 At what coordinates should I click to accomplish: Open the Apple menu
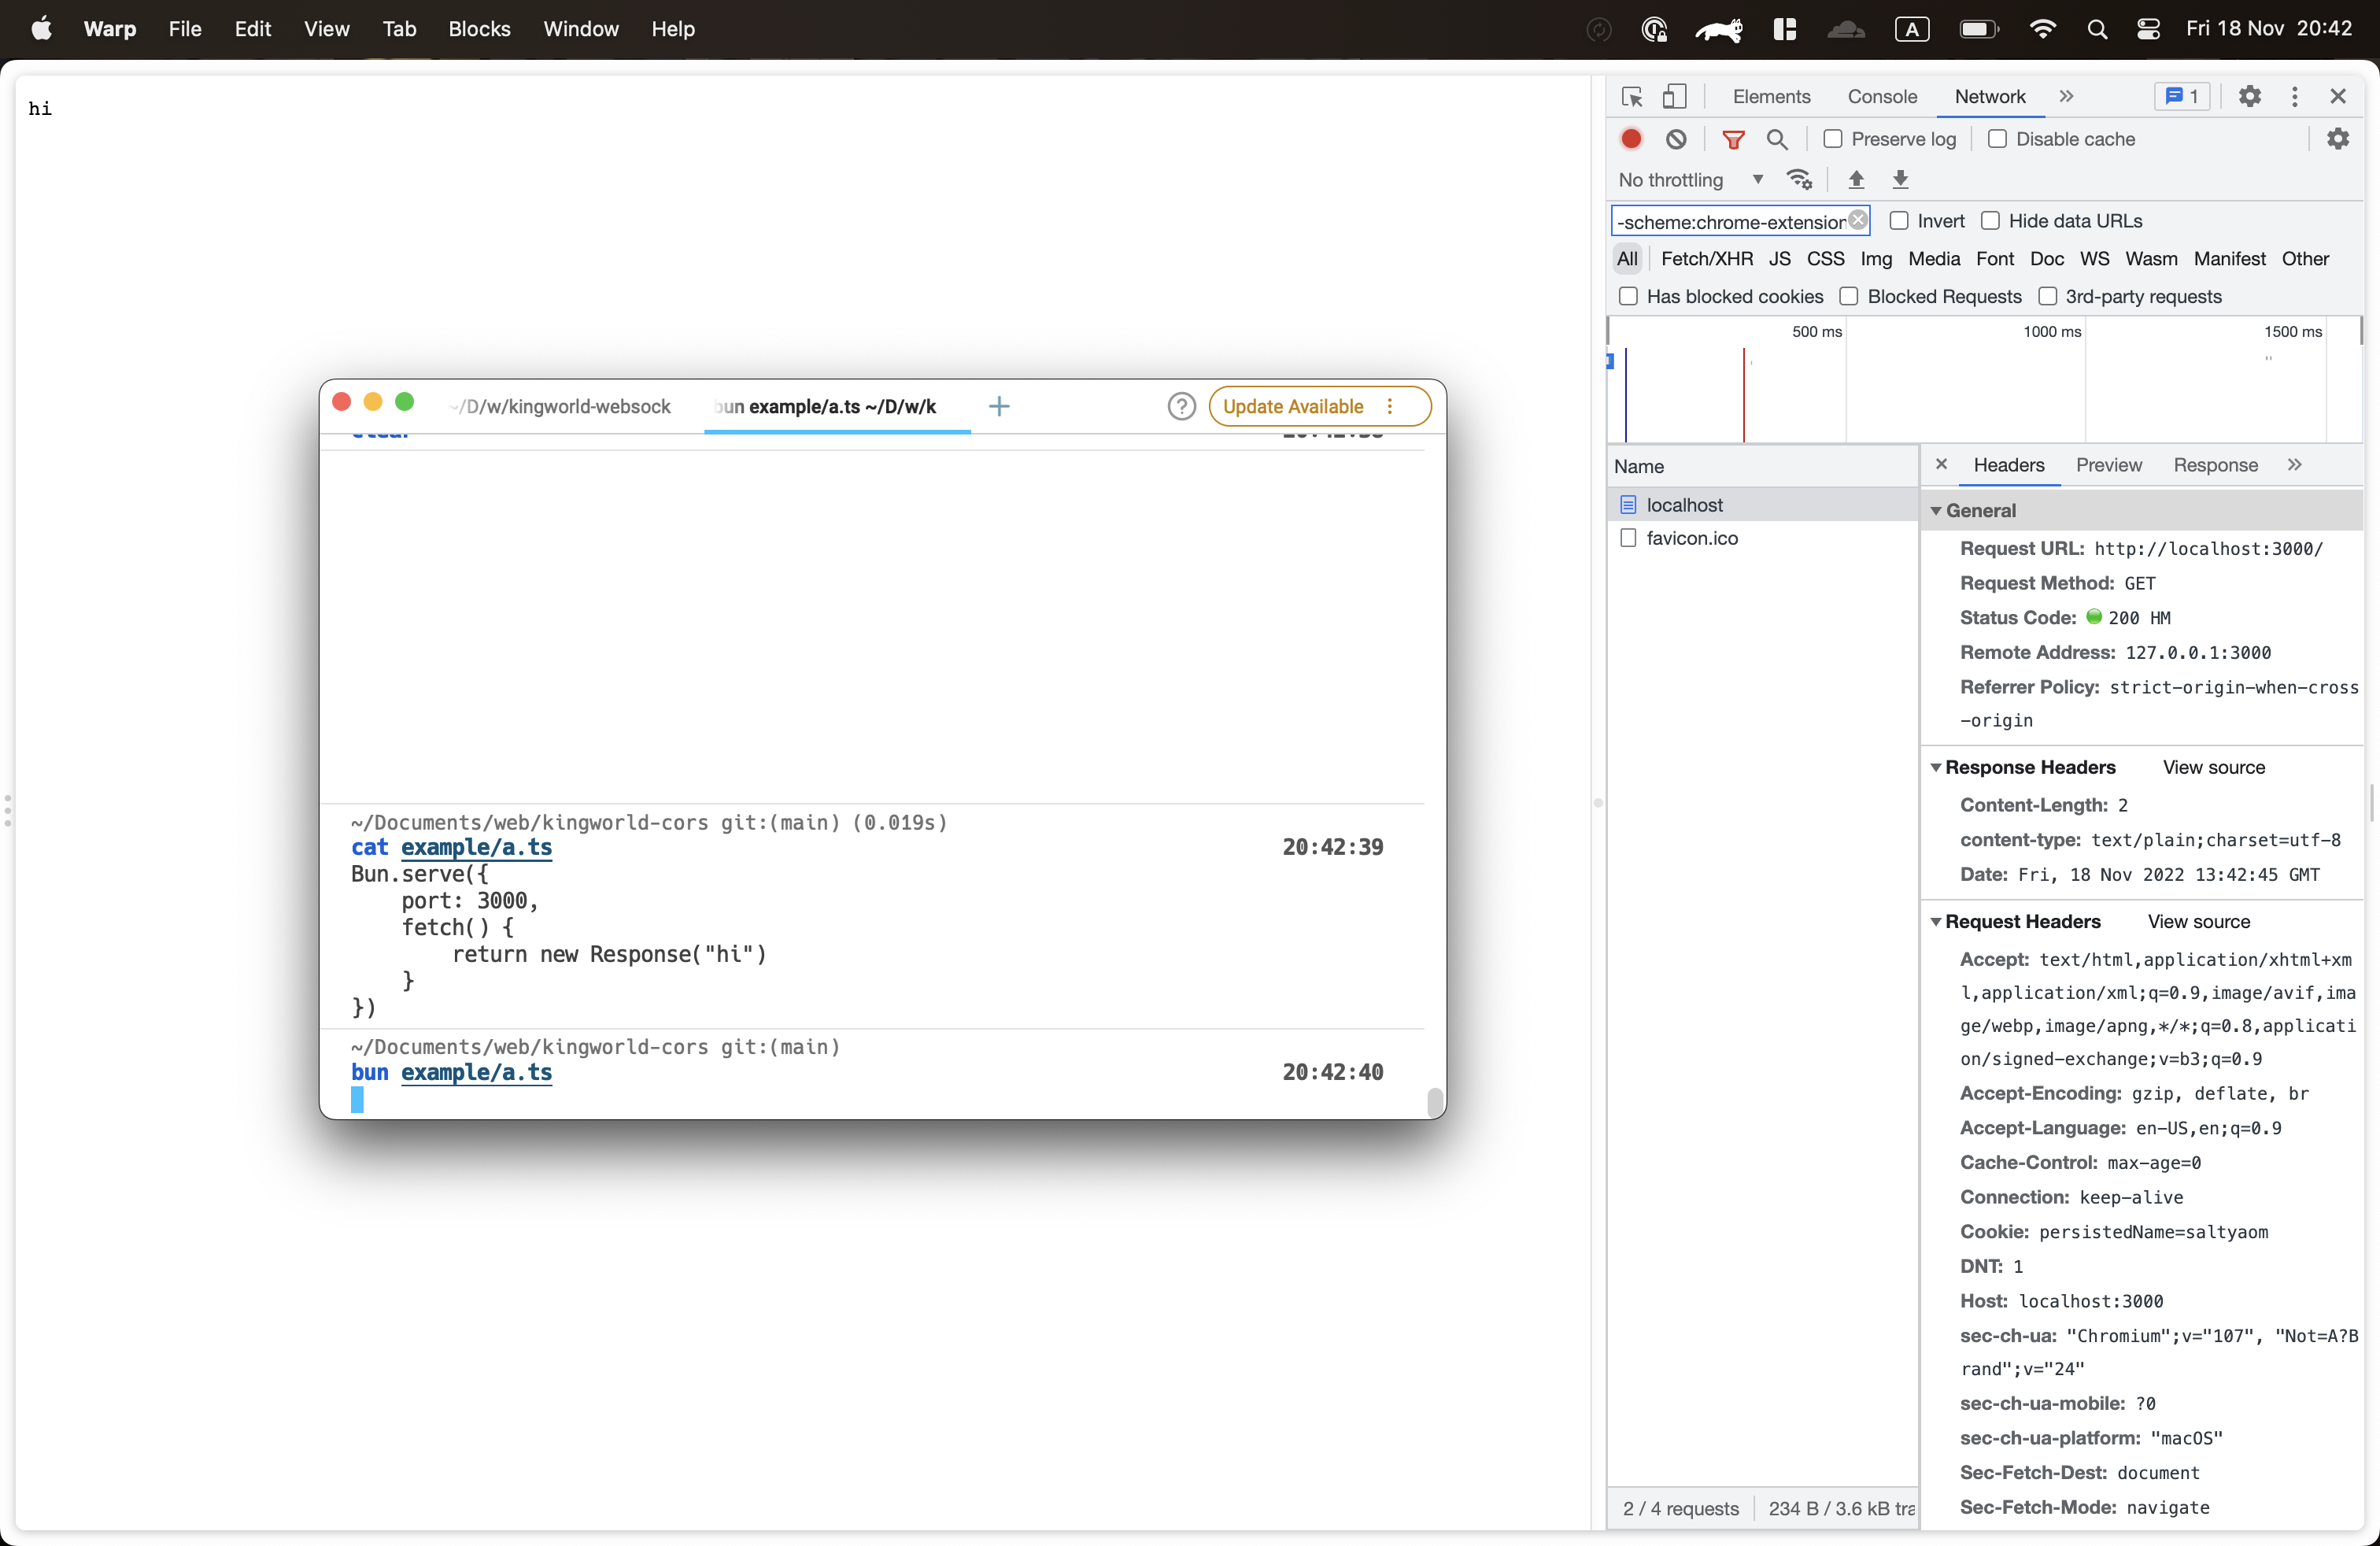[41, 29]
